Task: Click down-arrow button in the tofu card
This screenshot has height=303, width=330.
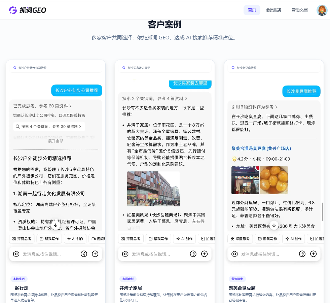Action: point(274,225)
